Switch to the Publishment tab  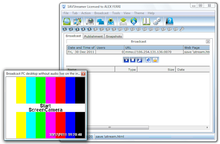coord(93,36)
